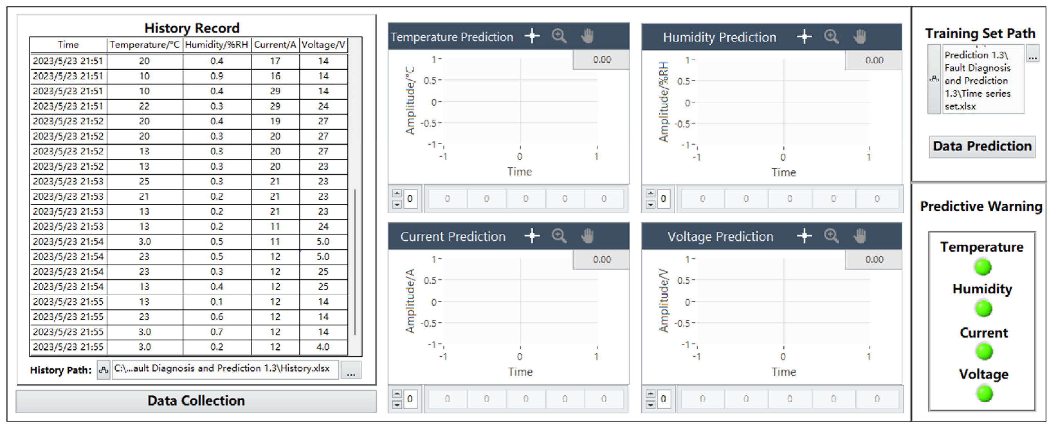Click the History Record vertical scrollbar

click(355, 262)
